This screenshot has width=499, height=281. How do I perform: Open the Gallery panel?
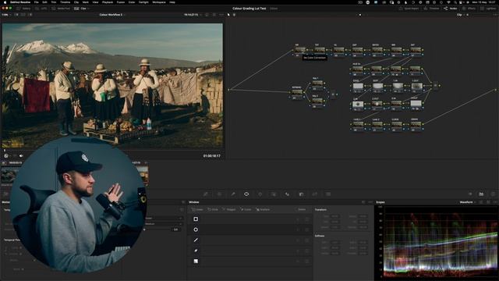click(x=23, y=9)
